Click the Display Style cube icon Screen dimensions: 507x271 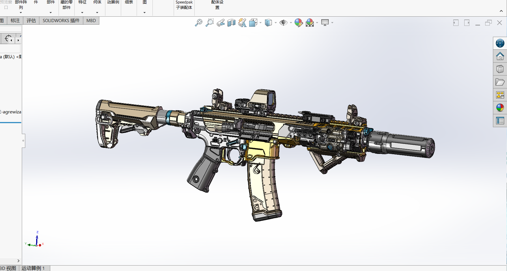268,23
